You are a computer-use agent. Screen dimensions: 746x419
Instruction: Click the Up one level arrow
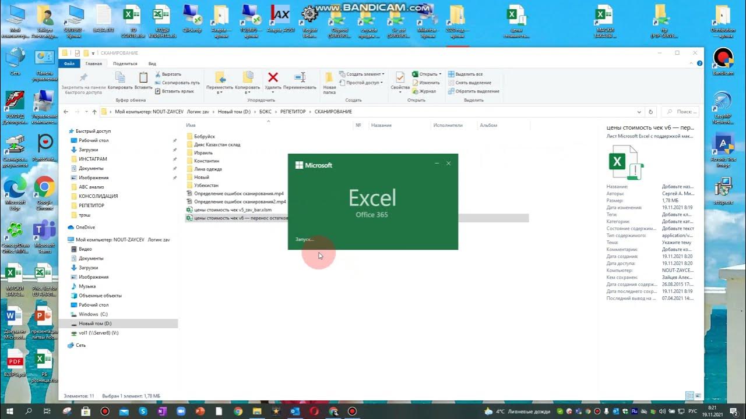[94, 112]
